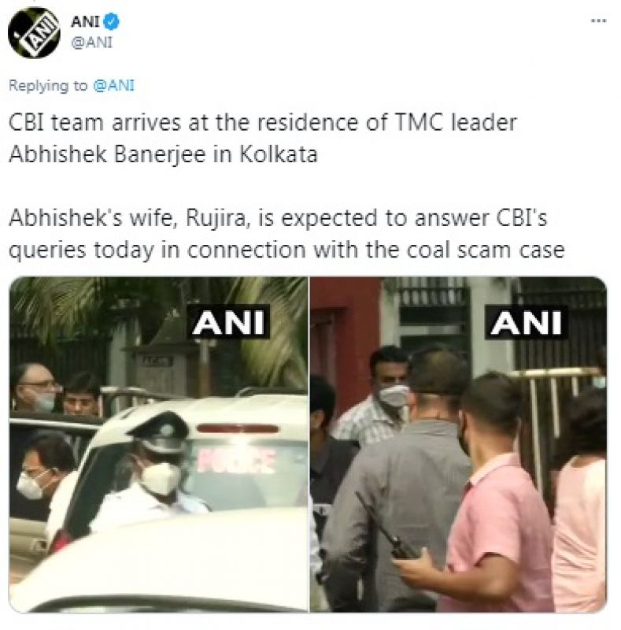Click the ANI display name
The width and height of the screenshot is (621, 630).
85,21
